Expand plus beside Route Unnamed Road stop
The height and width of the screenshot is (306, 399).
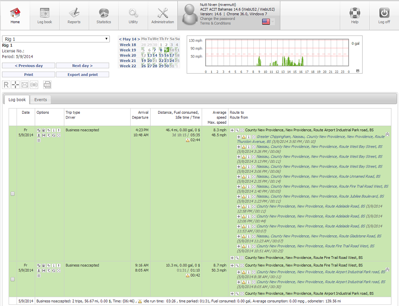click(239, 177)
